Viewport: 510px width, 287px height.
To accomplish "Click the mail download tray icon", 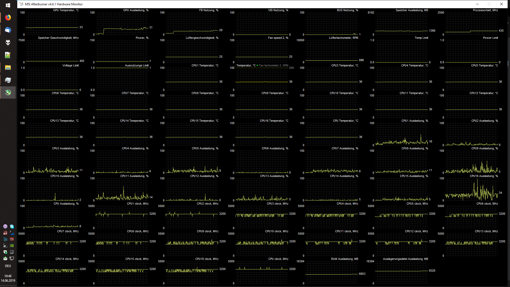I will pos(5,258).
